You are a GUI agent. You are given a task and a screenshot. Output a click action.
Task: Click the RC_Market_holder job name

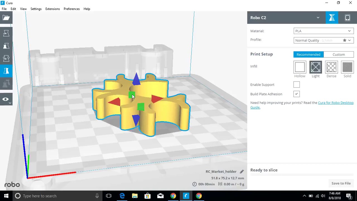(221, 171)
